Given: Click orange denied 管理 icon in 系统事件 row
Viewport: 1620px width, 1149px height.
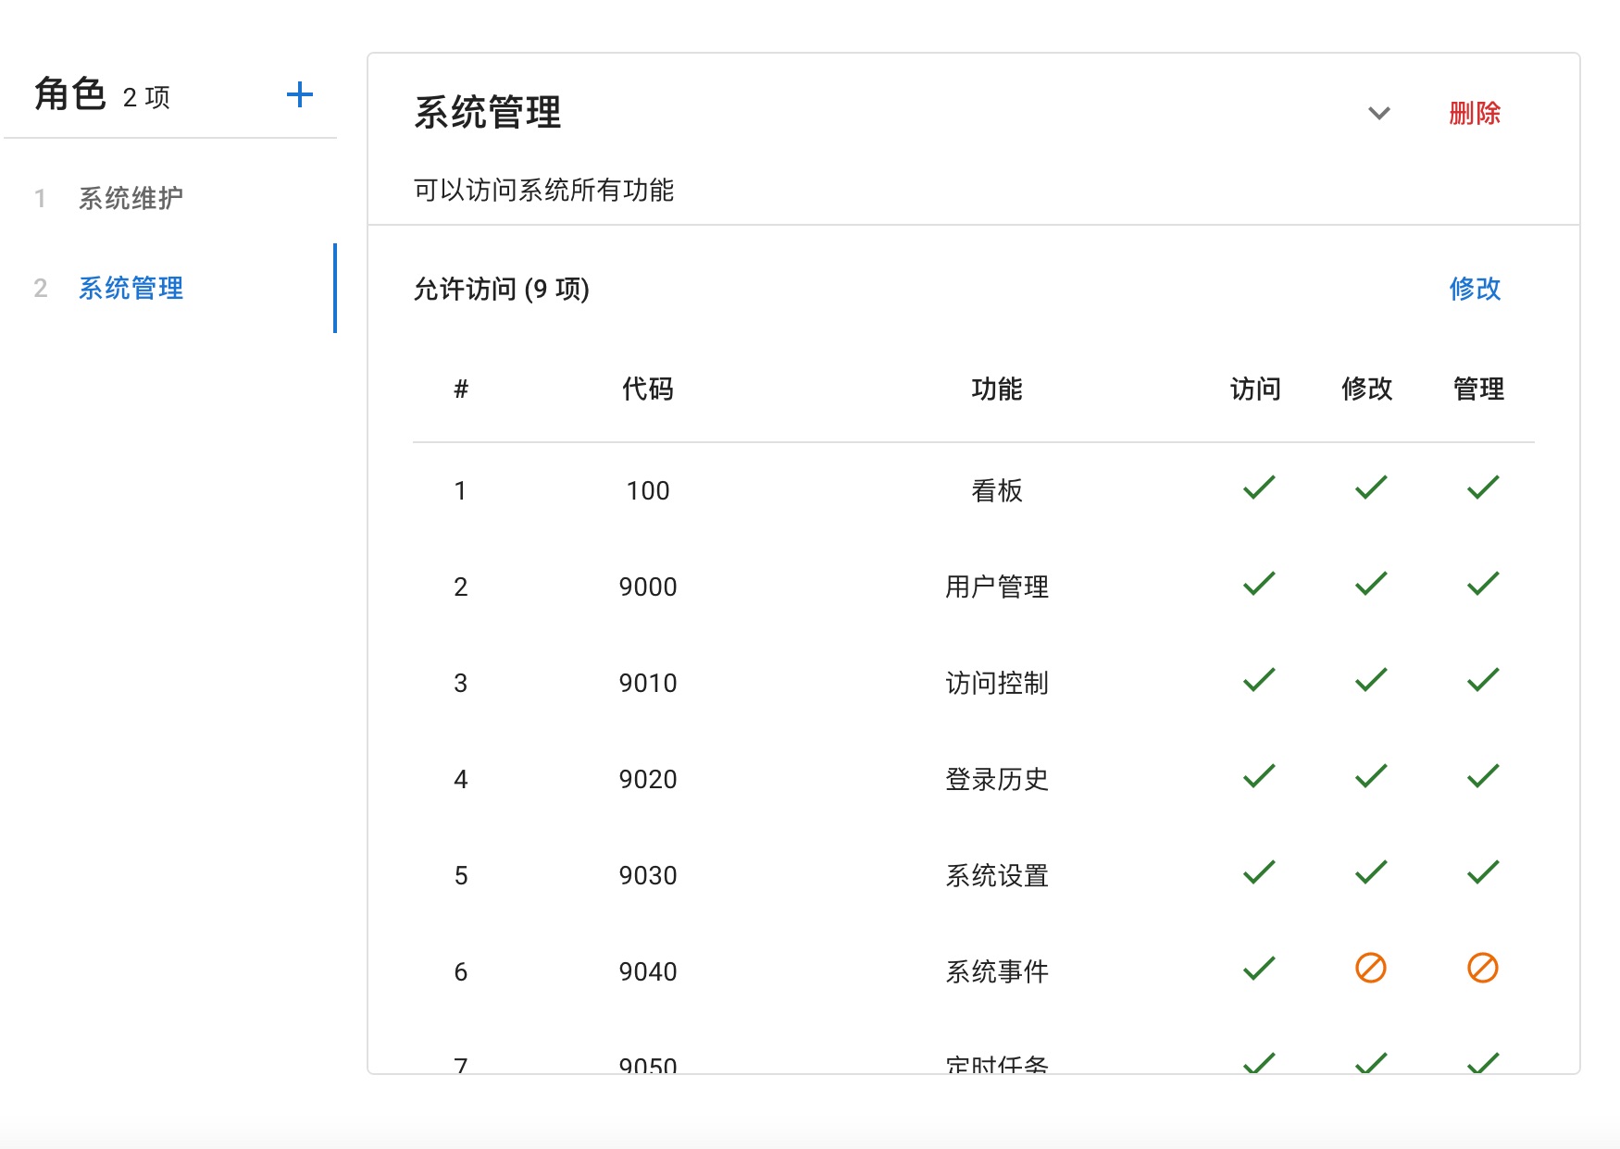Looking at the screenshot, I should (x=1483, y=969).
